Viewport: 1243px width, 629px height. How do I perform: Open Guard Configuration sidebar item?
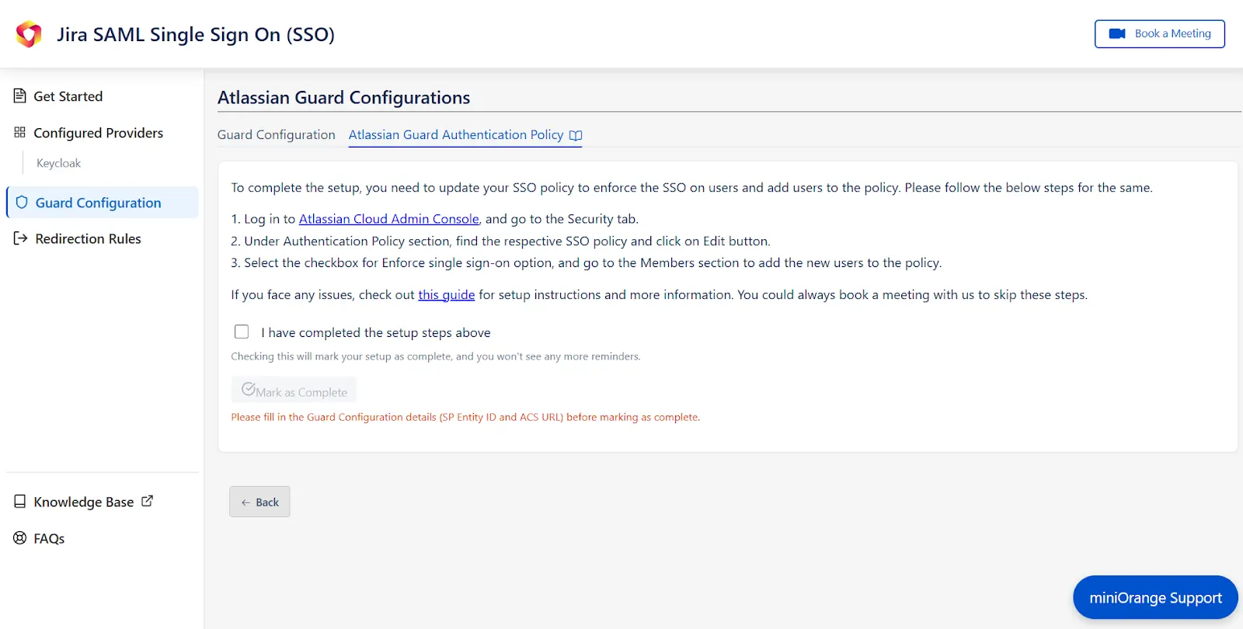pos(103,202)
